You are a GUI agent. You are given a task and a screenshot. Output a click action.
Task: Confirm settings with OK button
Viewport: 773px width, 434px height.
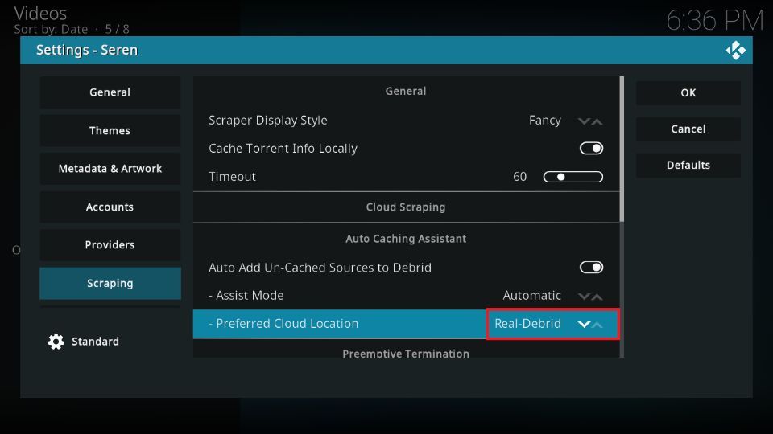click(688, 92)
